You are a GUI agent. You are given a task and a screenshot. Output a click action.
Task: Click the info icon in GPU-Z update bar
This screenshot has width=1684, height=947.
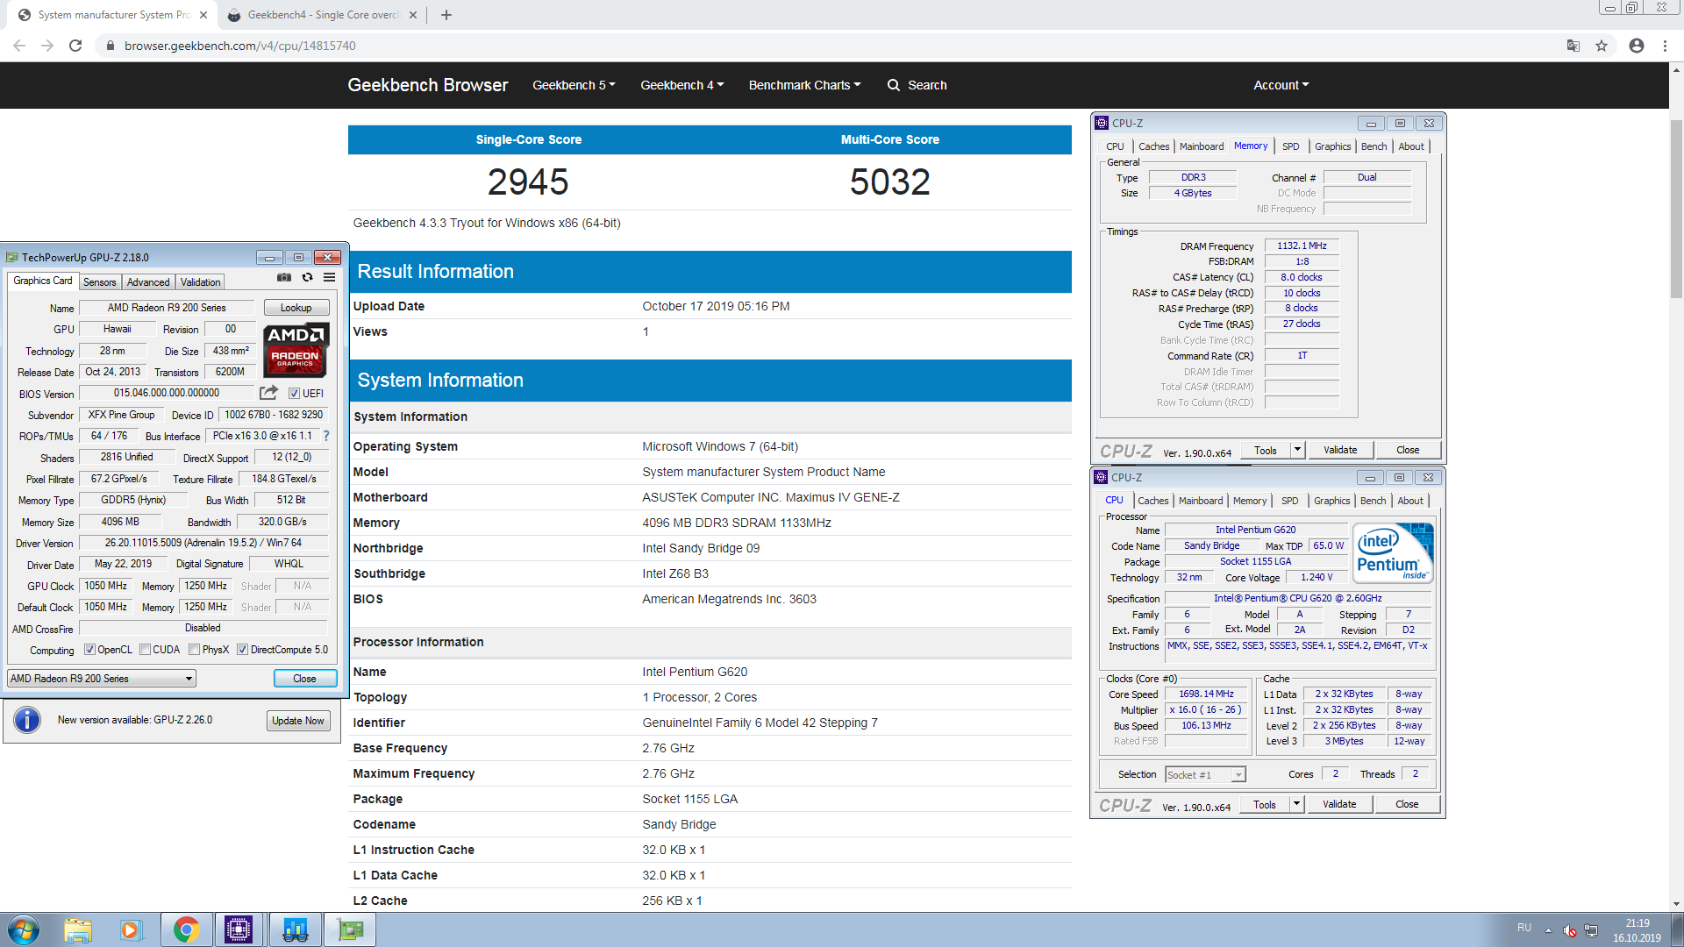click(27, 720)
